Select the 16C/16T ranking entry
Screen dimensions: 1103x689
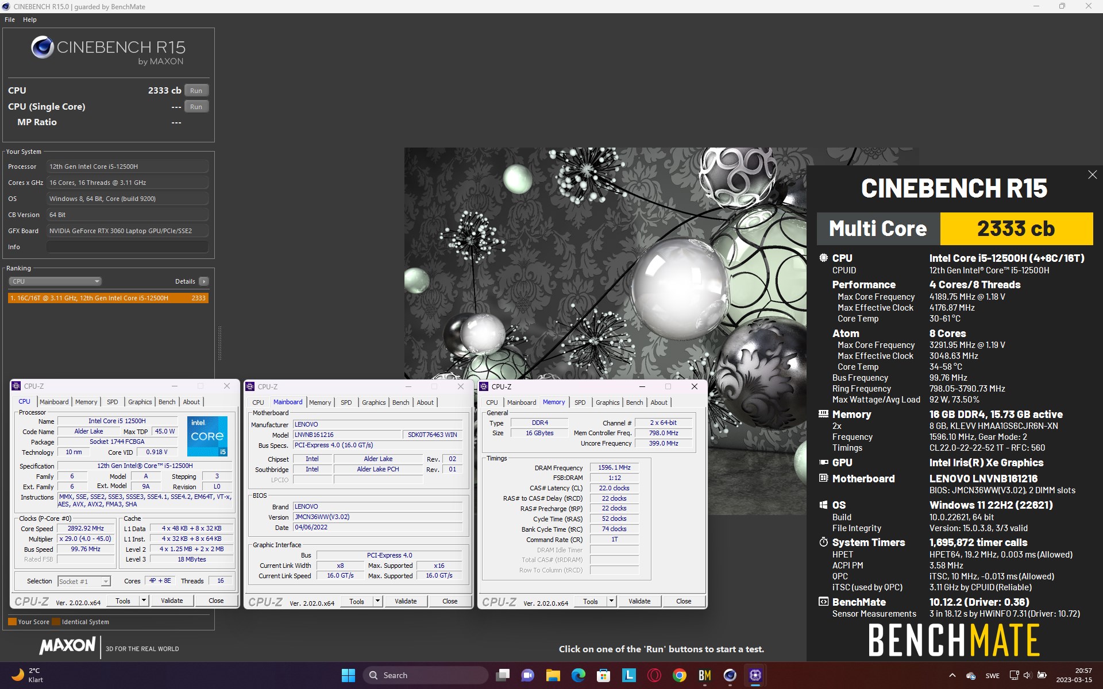(x=108, y=298)
